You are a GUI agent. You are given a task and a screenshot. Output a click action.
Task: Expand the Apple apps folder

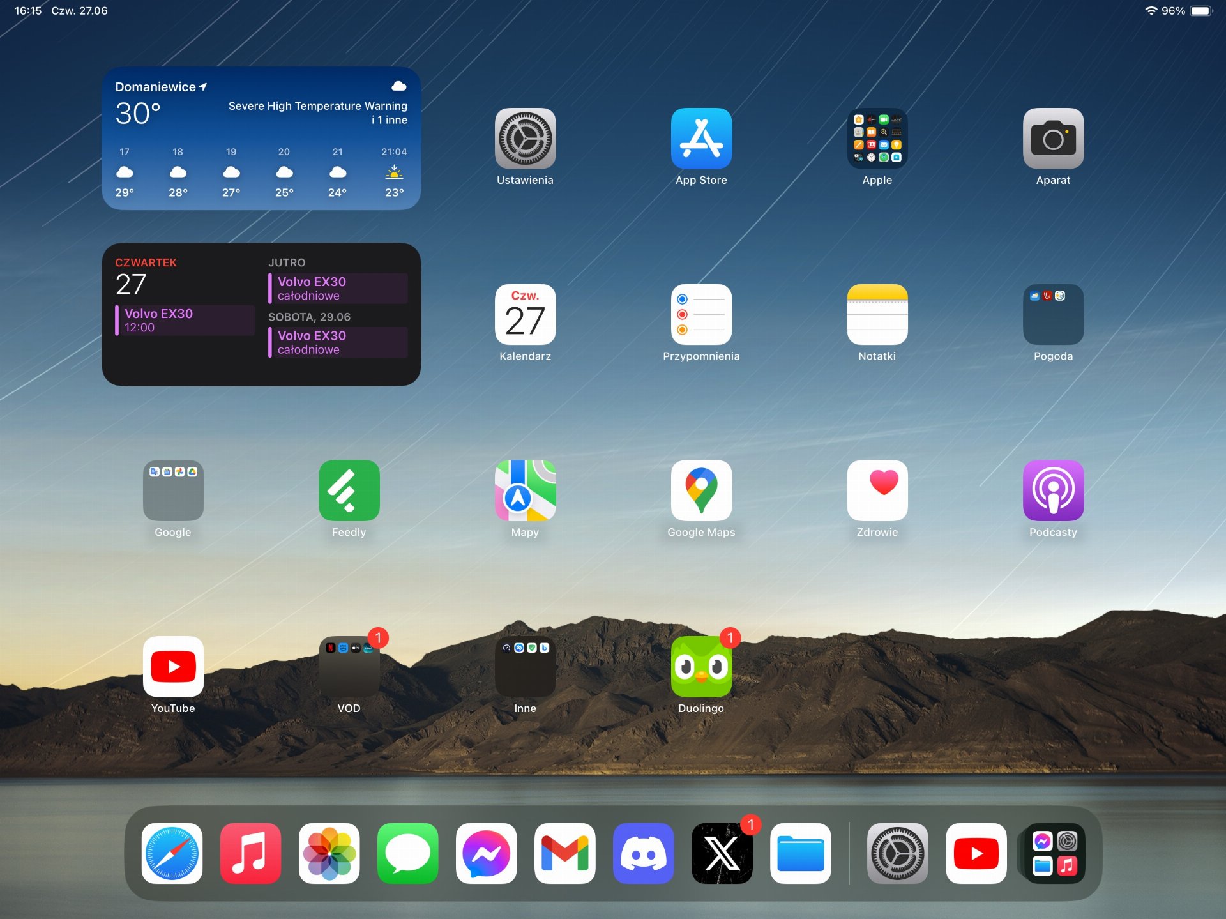(877, 139)
